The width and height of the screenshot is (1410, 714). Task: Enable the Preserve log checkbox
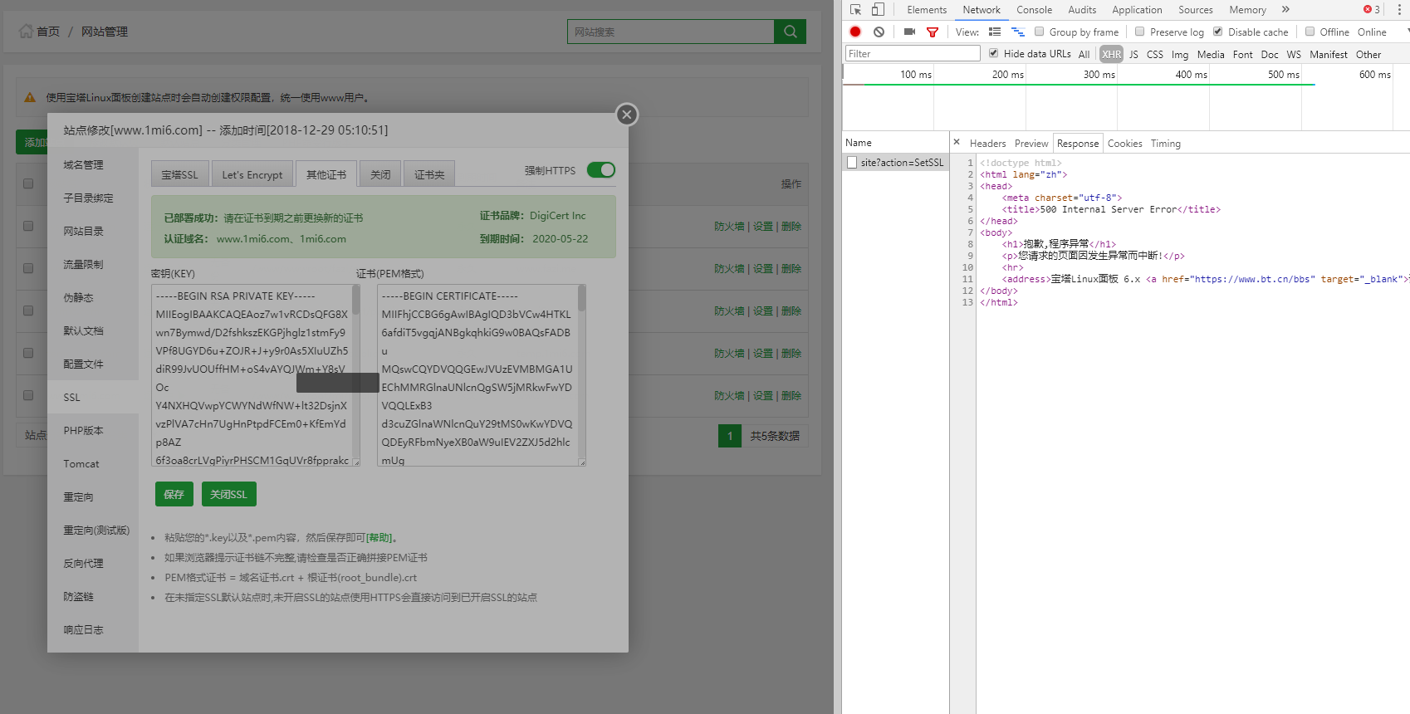click(x=1139, y=32)
